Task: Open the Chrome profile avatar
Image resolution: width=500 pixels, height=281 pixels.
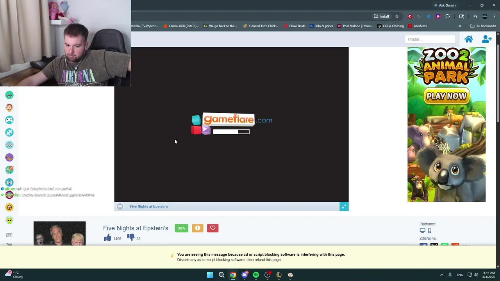Action: pyautogui.click(x=485, y=16)
